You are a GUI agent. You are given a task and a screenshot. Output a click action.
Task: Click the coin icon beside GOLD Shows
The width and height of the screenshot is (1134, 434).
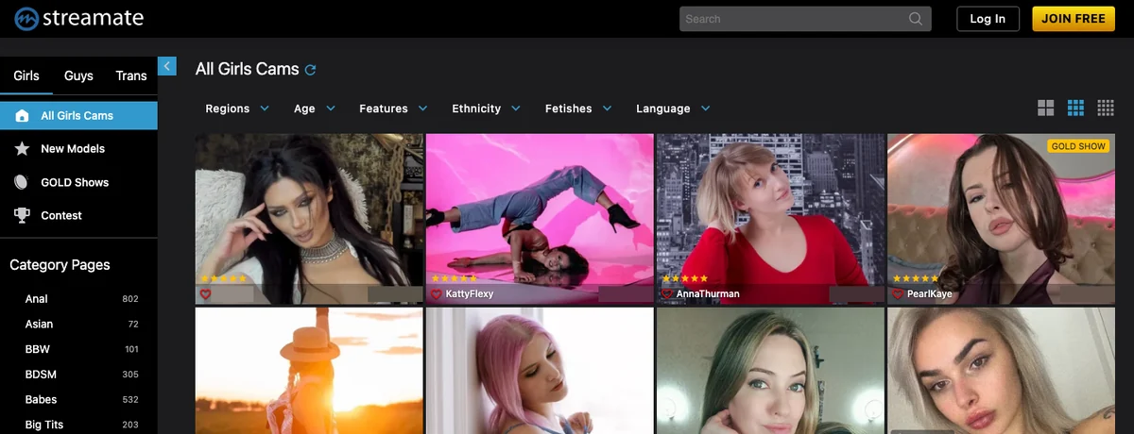(22, 182)
